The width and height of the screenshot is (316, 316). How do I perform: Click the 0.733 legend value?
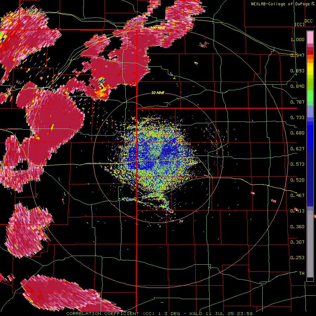click(x=297, y=118)
